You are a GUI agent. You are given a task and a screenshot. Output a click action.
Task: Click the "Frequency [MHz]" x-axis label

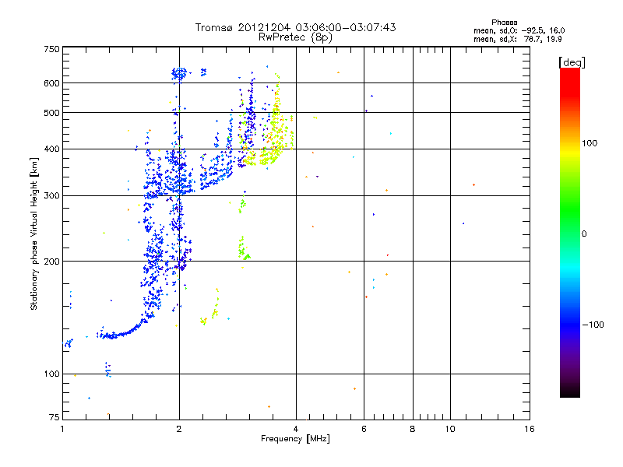pyautogui.click(x=295, y=439)
